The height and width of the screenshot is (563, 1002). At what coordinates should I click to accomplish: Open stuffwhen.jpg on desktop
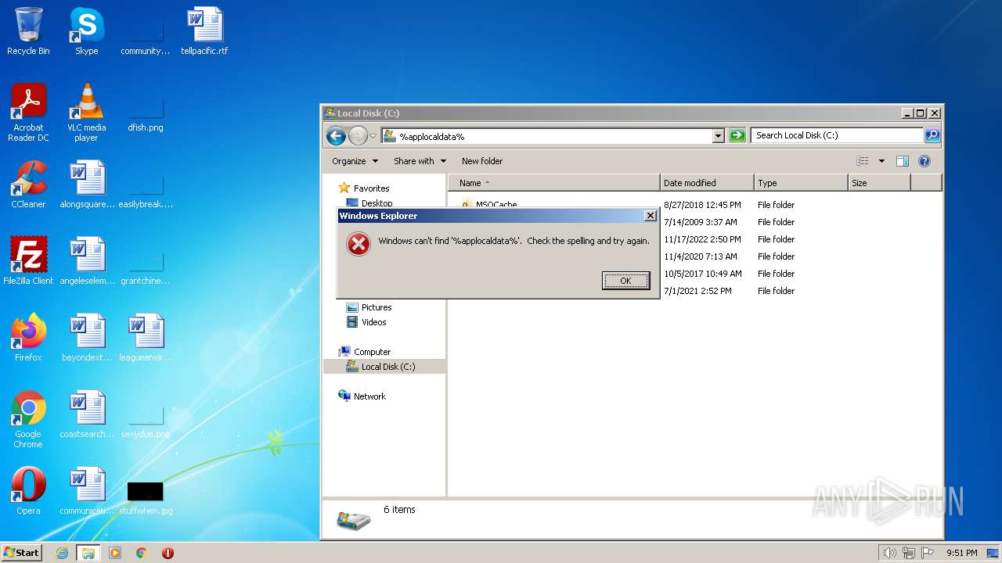click(x=146, y=497)
